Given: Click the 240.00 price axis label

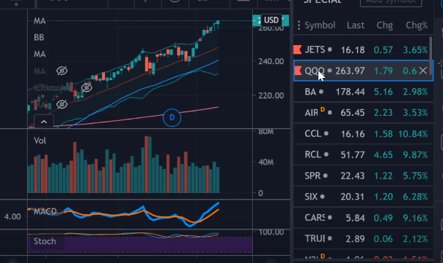Looking at the screenshot, I should (271, 61).
